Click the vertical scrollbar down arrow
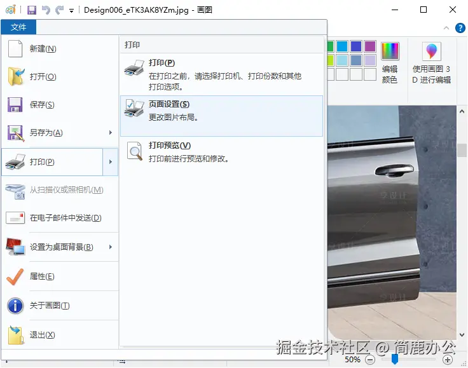468x368 pixels. 462,334
